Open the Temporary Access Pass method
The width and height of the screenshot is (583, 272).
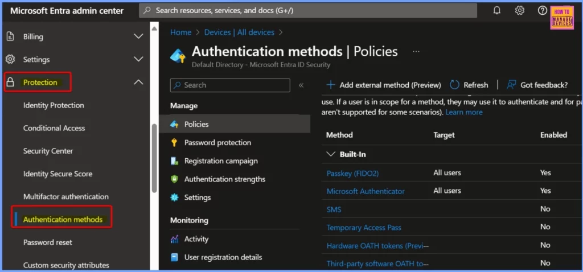pos(364,228)
